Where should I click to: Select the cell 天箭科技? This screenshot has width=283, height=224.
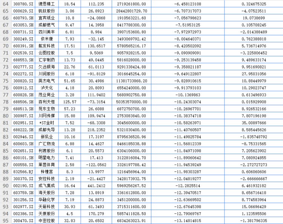pyautogui.click(x=47, y=207)
